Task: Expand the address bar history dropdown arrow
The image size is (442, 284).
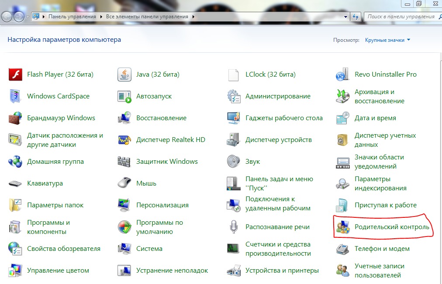Action: [345, 17]
